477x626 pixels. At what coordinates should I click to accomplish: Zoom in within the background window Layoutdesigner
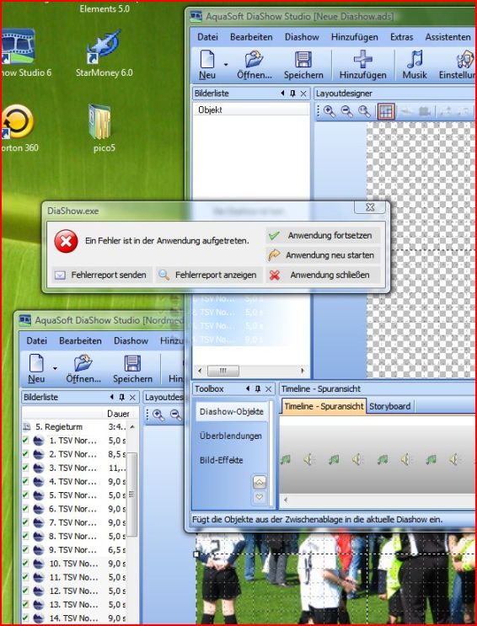pyautogui.click(x=158, y=415)
